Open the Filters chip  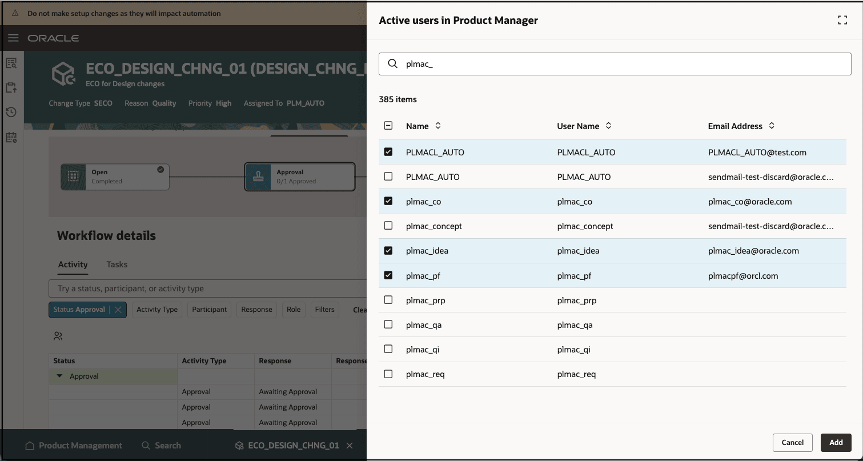[x=324, y=310]
